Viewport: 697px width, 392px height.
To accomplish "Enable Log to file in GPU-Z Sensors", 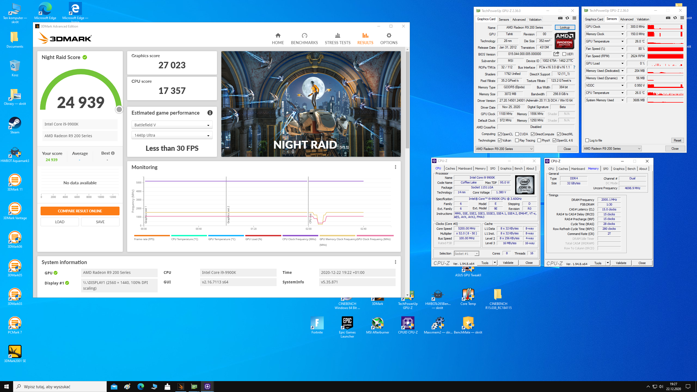I will pos(587,140).
